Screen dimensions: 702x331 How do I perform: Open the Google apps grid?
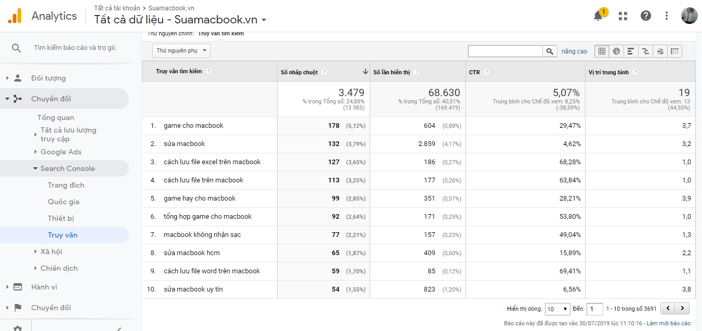(x=622, y=16)
